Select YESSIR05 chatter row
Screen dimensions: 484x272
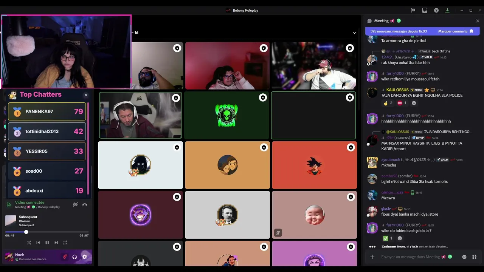point(47,151)
